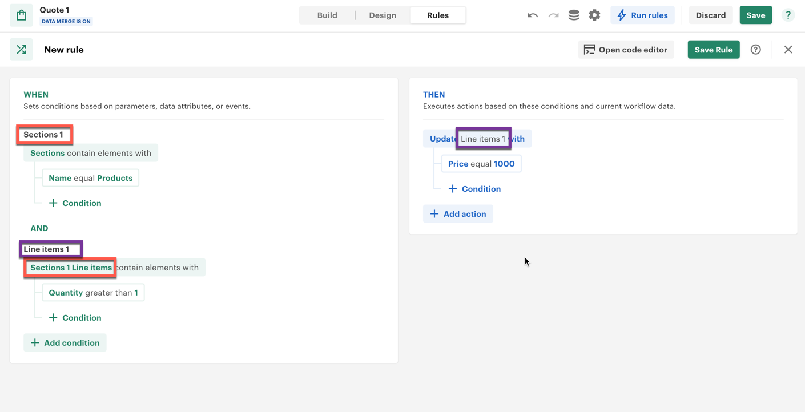Click the undo arrow icon
The width and height of the screenshot is (805, 412).
[532, 15]
